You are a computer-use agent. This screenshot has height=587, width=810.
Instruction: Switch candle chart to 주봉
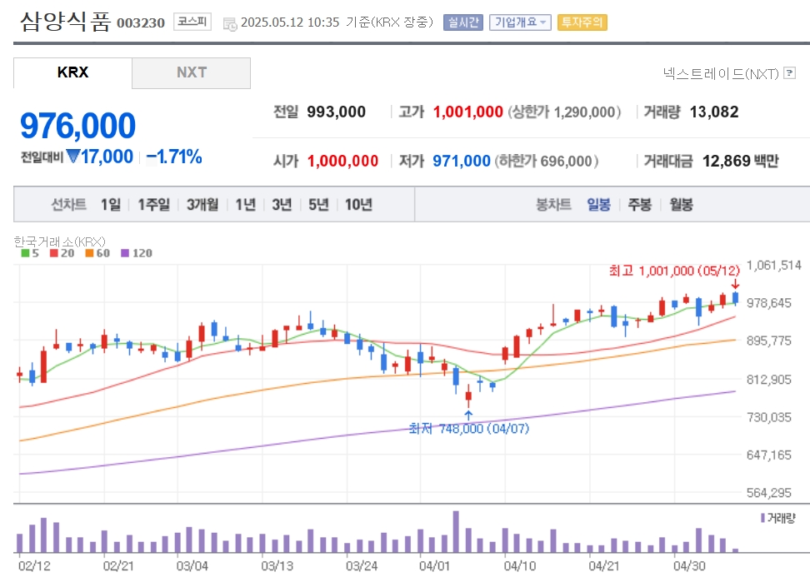[x=639, y=205]
